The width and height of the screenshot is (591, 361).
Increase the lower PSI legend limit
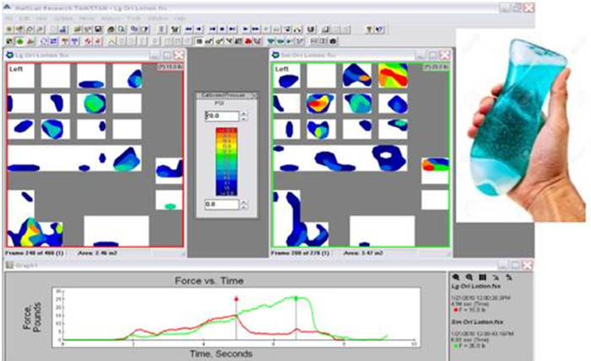(243, 202)
